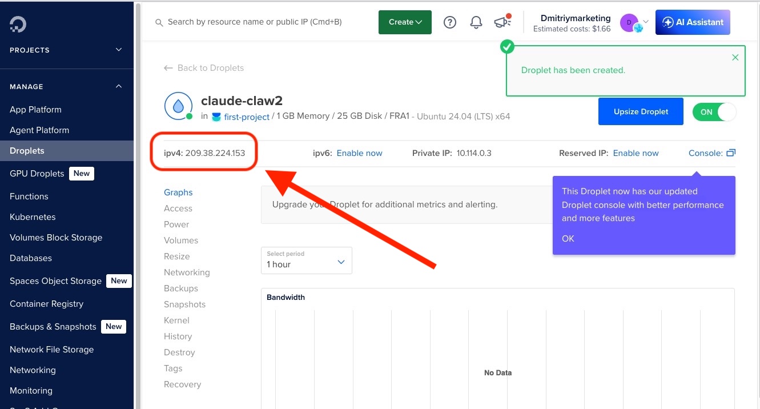Select the History droplet tab

point(178,336)
